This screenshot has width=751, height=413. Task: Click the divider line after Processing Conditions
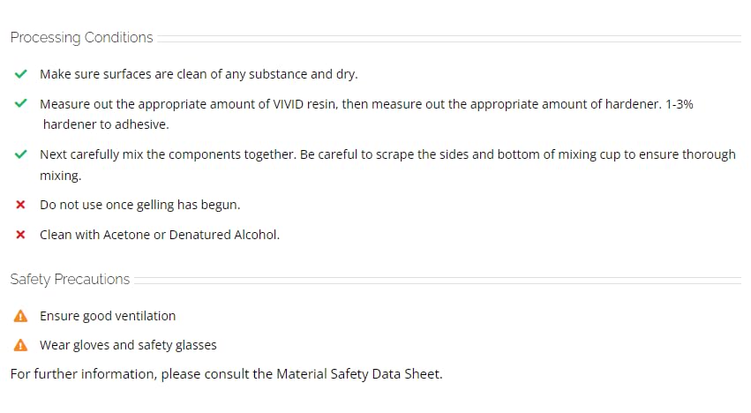[x=449, y=38]
